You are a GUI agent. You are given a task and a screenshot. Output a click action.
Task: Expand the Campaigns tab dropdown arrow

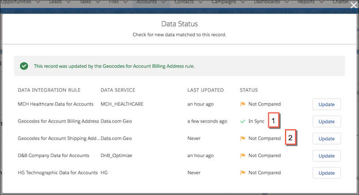pos(243,2)
